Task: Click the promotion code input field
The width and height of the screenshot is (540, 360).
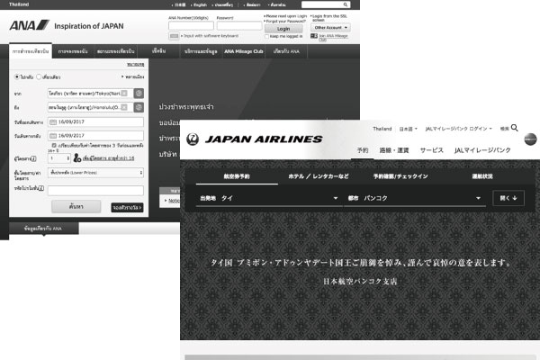Action: click(95, 191)
